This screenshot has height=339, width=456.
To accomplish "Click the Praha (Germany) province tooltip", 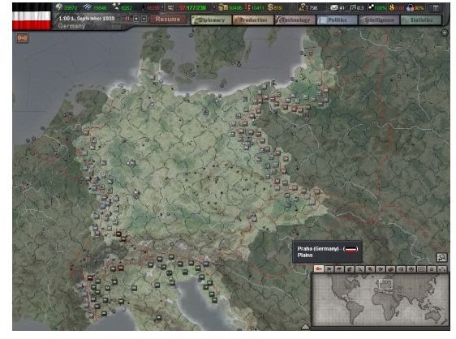I will pyautogui.click(x=328, y=251).
